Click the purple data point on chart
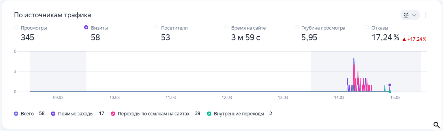 coord(390,85)
